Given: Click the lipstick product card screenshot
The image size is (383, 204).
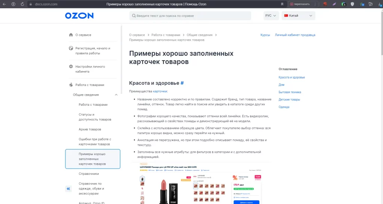Looking at the screenshot, I should pyautogui.click(x=200, y=183).
